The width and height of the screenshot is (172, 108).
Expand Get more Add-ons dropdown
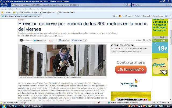(74, 12)
